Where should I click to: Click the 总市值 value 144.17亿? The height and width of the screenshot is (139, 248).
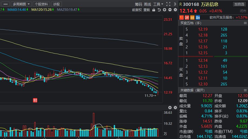pyautogui.click(x=204, y=137)
